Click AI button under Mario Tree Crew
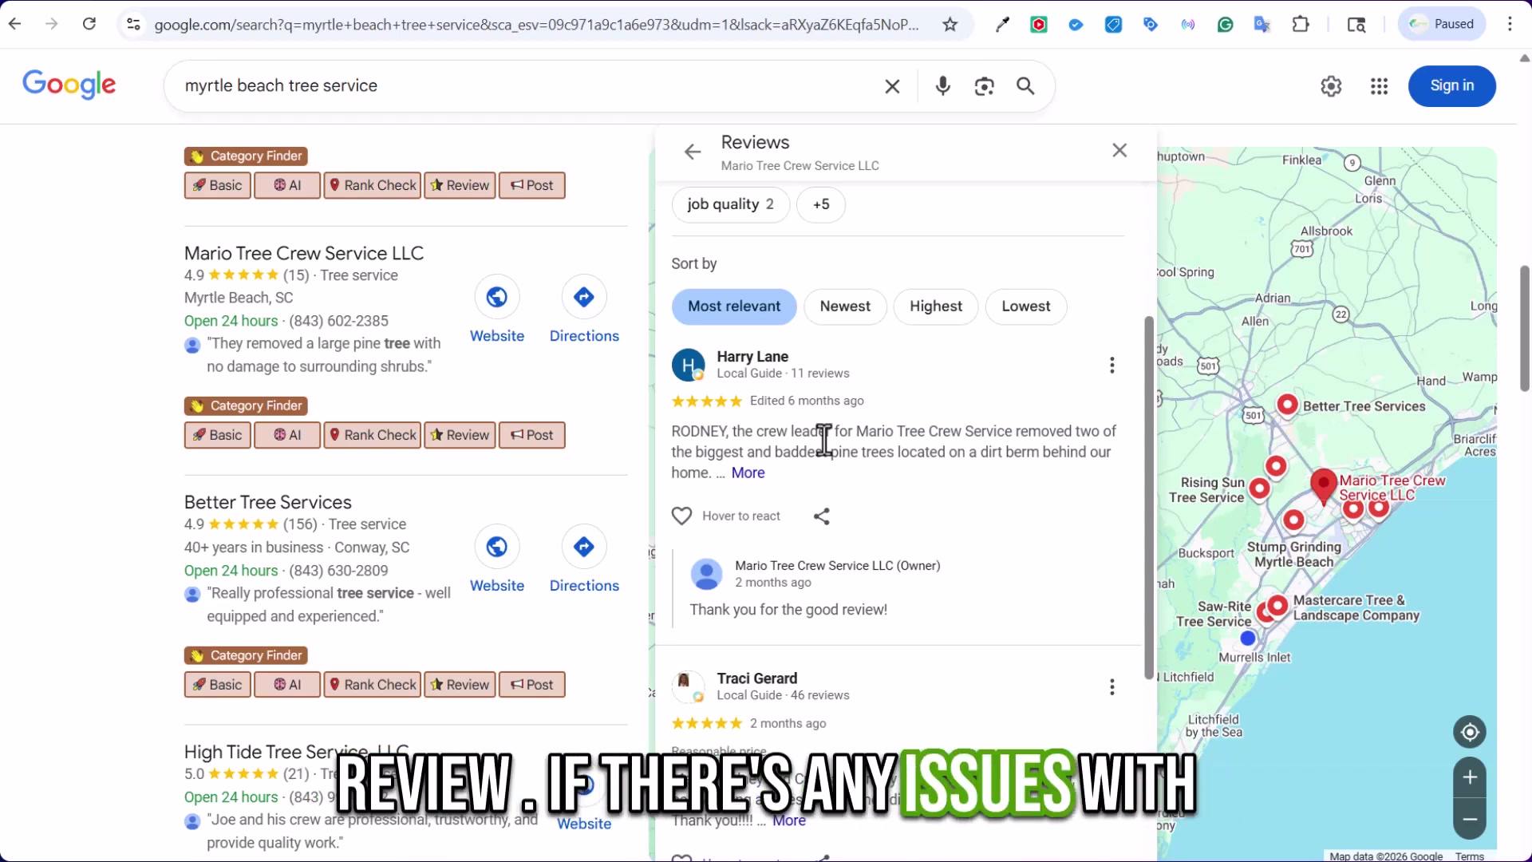 point(287,435)
